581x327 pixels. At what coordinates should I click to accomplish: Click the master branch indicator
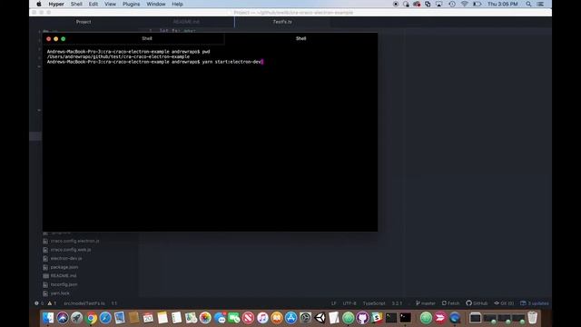(426, 303)
